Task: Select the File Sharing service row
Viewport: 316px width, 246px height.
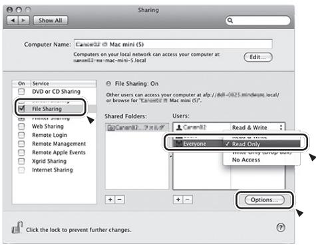Action: click(55, 109)
